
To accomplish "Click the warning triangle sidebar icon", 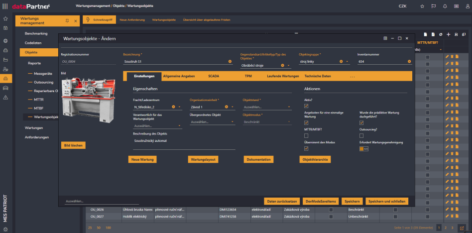I will tap(5, 98).
